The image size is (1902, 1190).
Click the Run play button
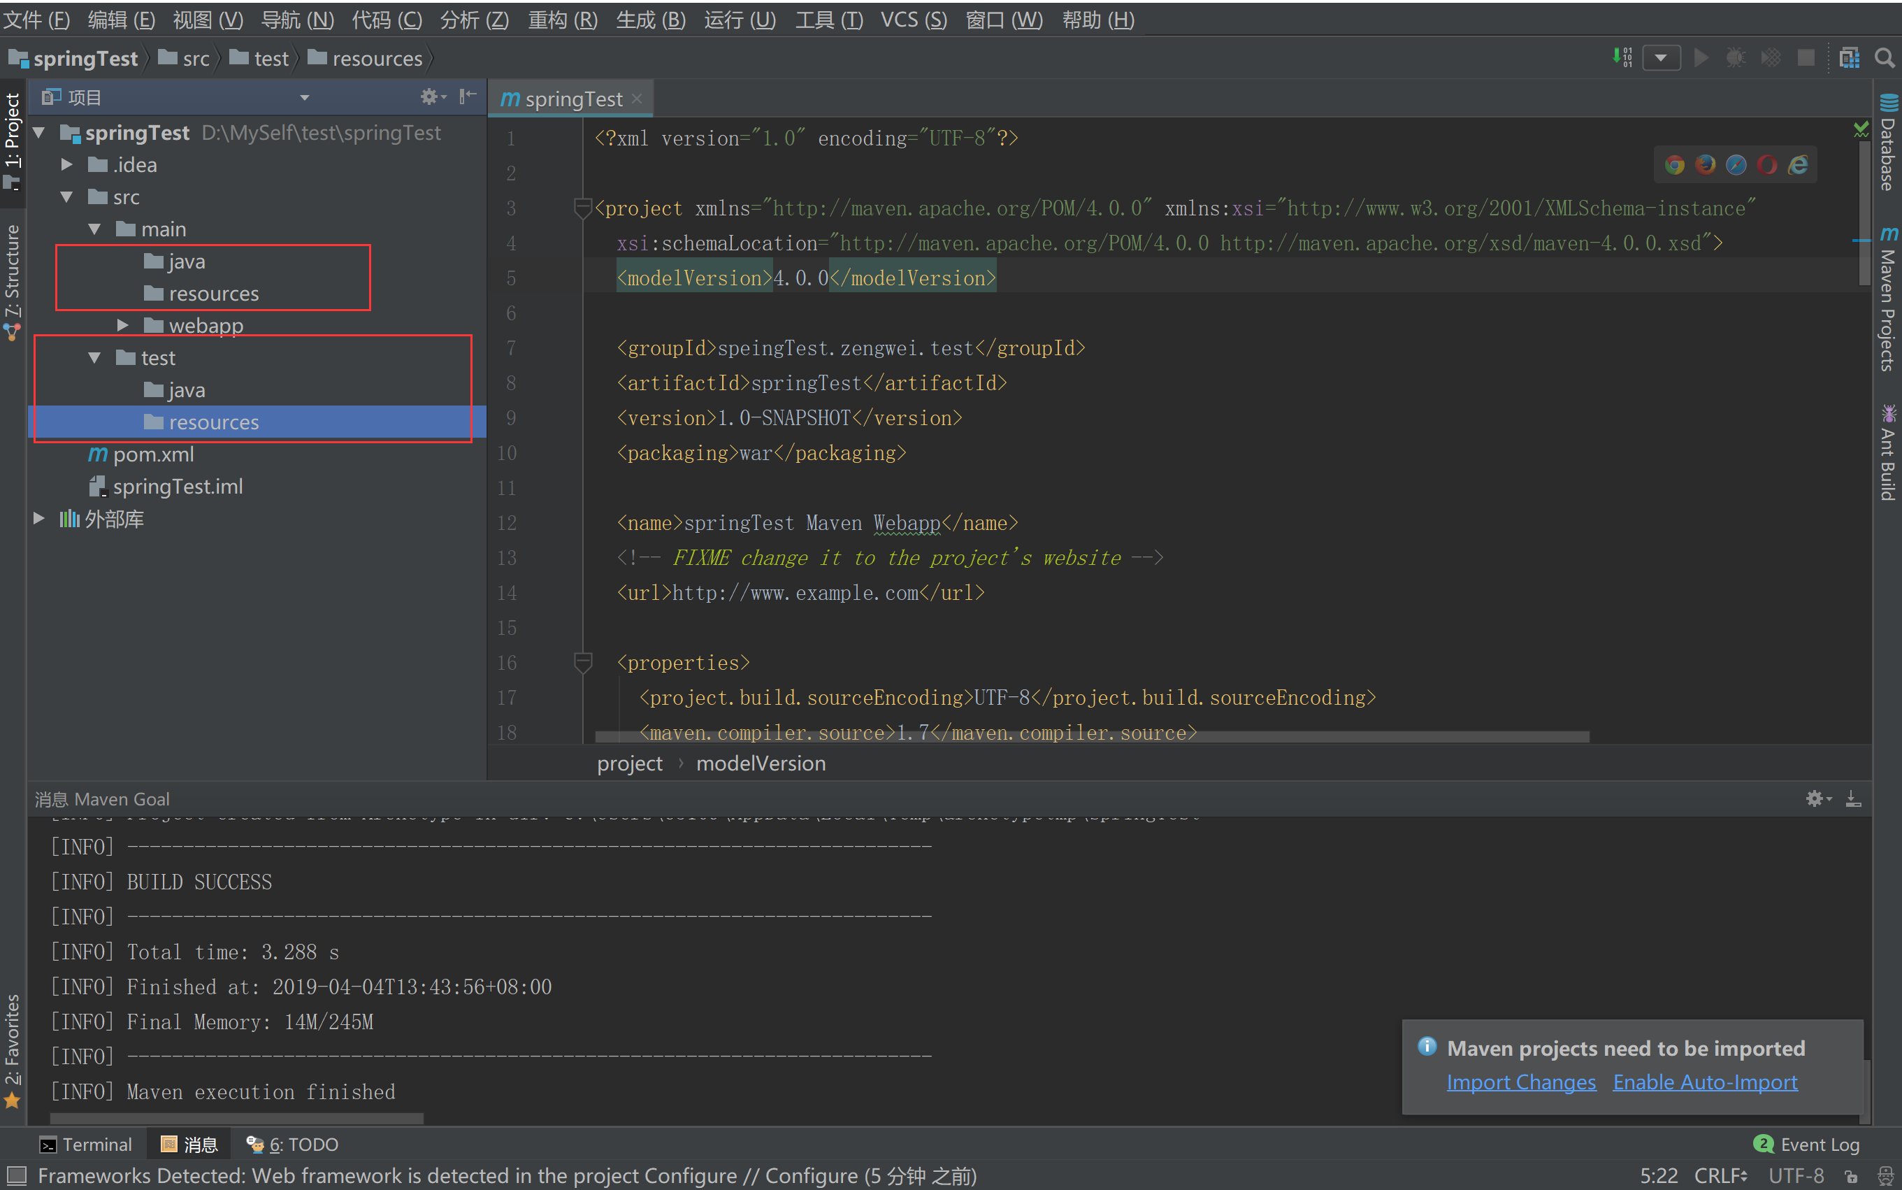click(x=1701, y=58)
